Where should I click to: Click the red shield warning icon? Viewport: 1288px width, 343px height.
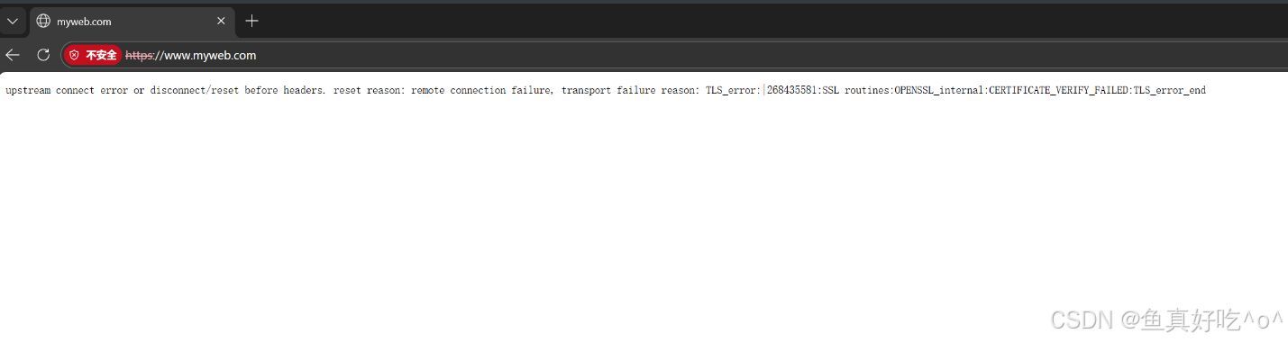point(74,55)
